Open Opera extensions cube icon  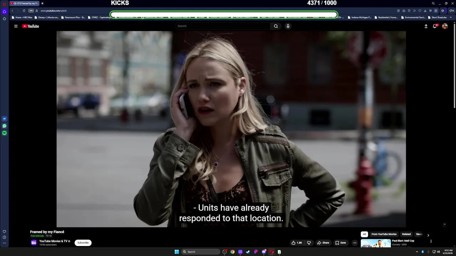(442, 11)
